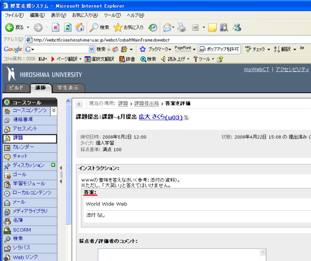Open コースコンテンツ in course tools
This screenshot has height=261, width=311.
[30, 111]
